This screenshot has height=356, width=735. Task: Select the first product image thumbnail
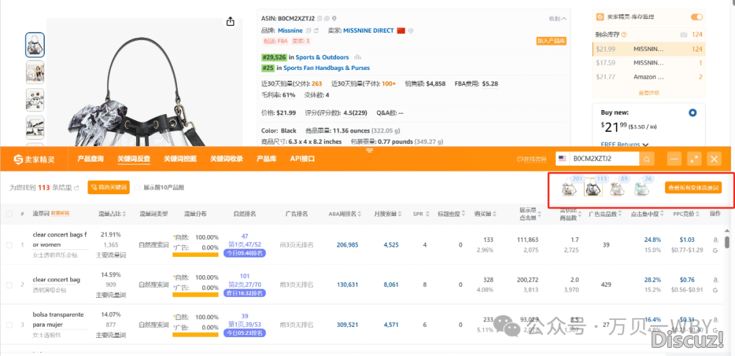coord(35,45)
